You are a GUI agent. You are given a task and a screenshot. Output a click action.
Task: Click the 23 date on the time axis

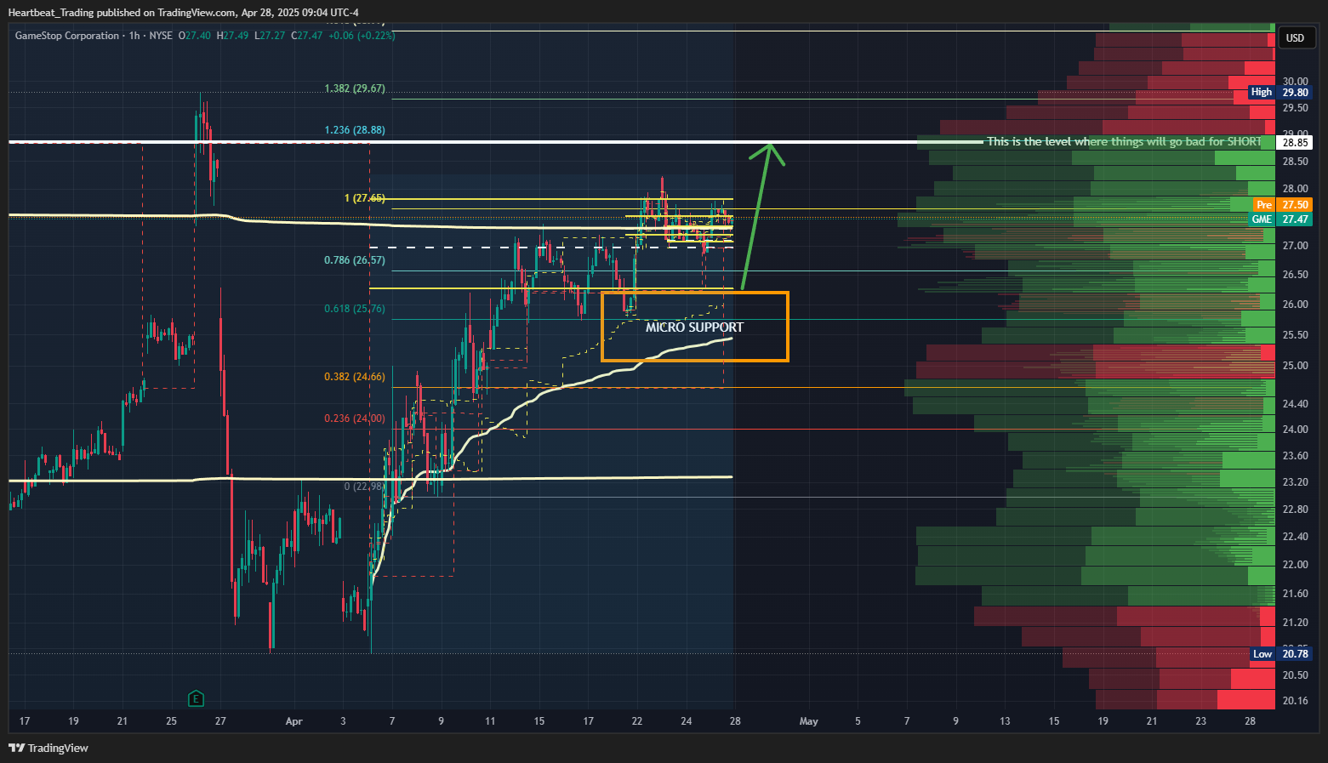[1200, 721]
